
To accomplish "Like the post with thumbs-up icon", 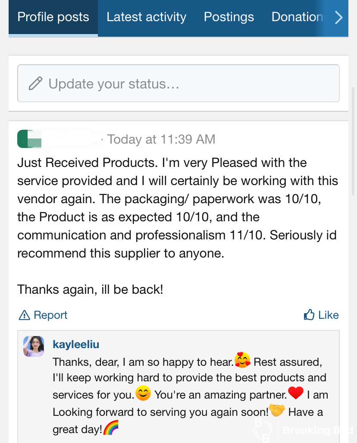I will point(309,315).
